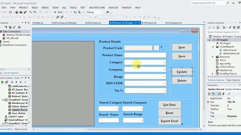
Task: Expand the frm30DayTrial.vb node
Action: pyautogui.click(x=213, y=73)
